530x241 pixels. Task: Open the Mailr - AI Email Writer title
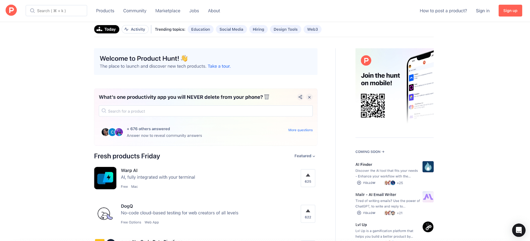[376, 195]
